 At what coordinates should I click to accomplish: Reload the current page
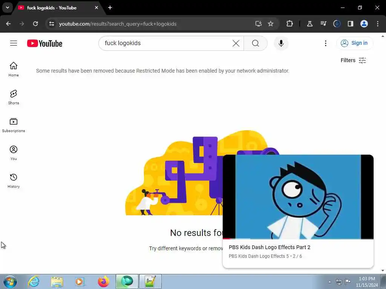pos(35,24)
